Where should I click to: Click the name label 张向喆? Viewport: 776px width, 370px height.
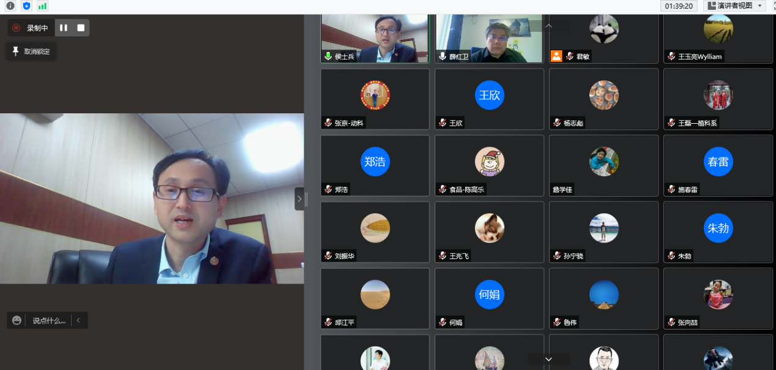(688, 323)
